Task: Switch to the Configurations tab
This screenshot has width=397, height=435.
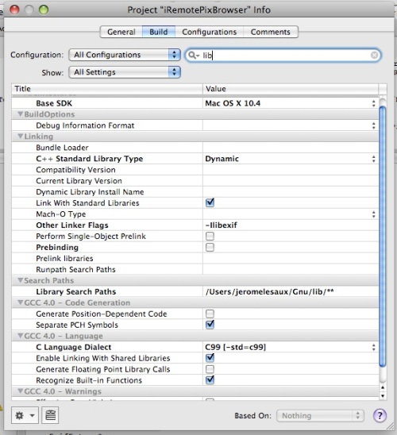Action: [x=209, y=32]
